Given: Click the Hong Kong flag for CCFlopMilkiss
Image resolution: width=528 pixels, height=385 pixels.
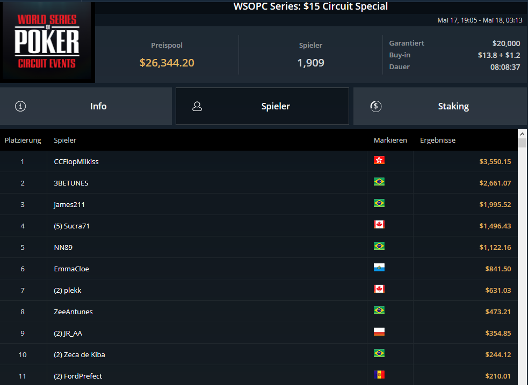Looking at the screenshot, I should coord(379,160).
